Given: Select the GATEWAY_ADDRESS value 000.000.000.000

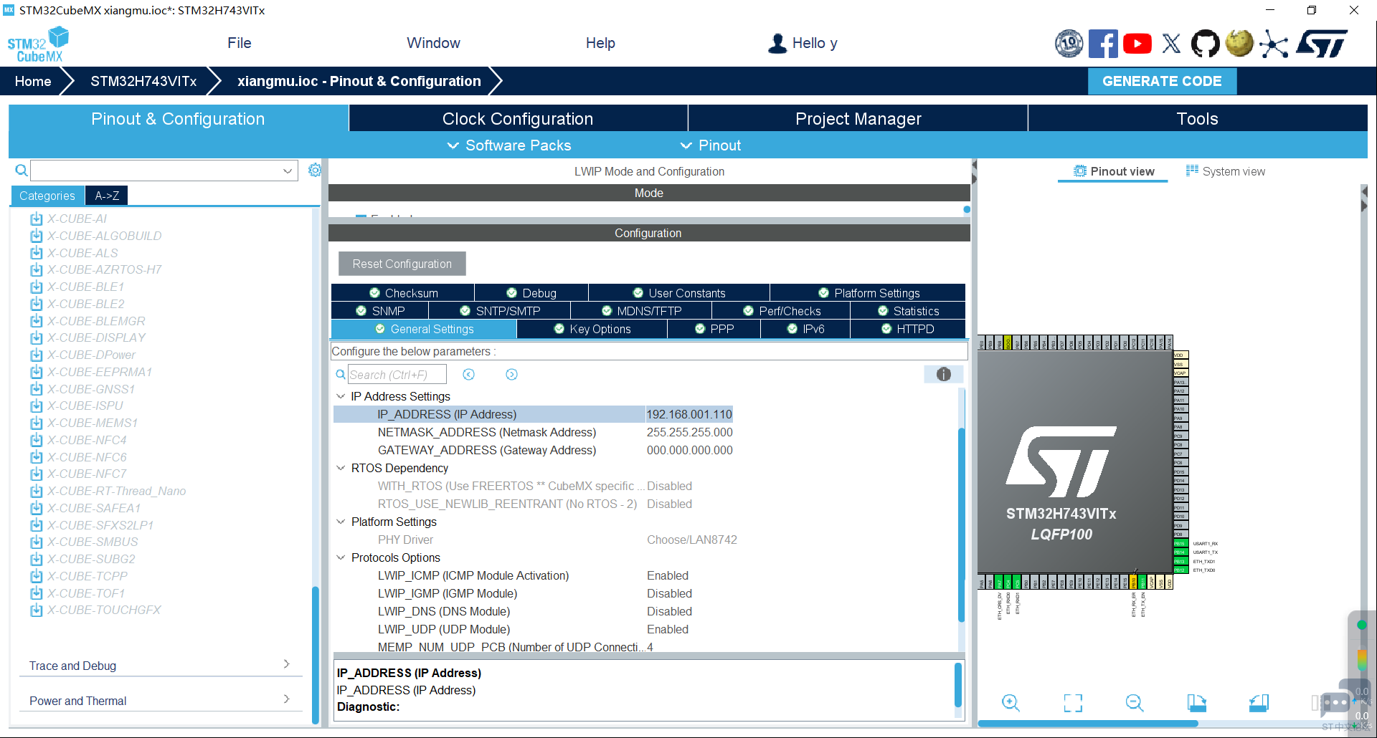Looking at the screenshot, I should point(689,450).
